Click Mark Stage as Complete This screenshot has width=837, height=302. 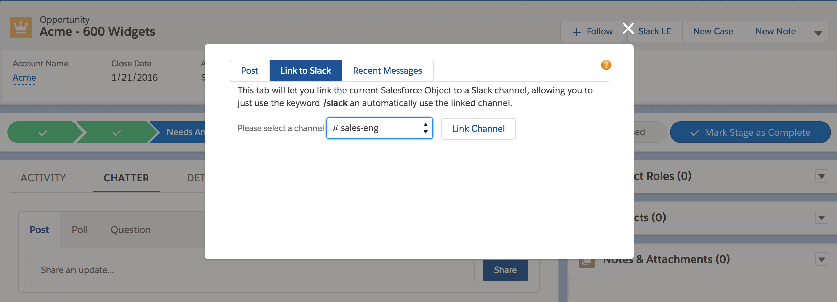(750, 133)
